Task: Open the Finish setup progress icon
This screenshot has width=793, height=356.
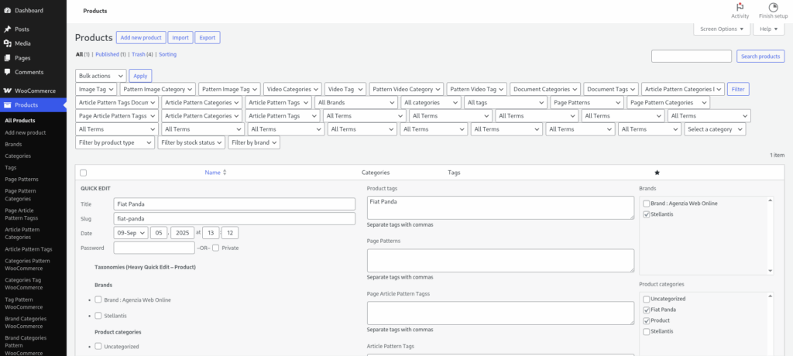Action: [774, 7]
